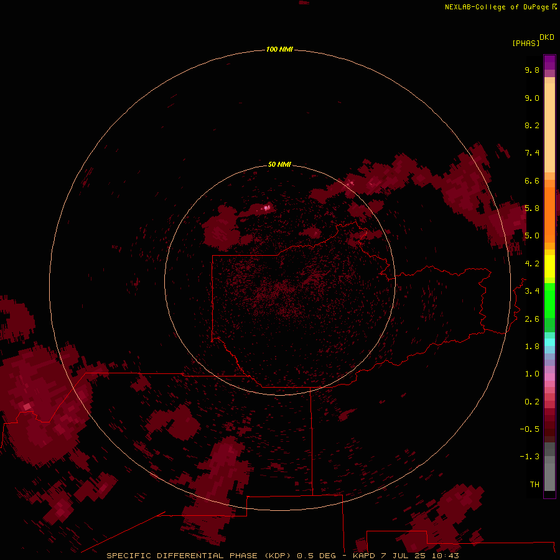
Task: Click the 8.2 legend value
Action: (532, 125)
